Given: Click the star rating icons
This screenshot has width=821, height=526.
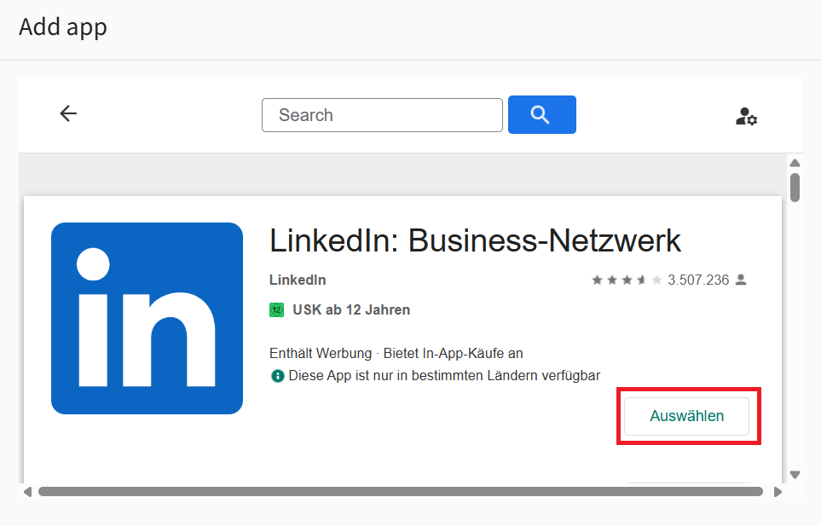Looking at the screenshot, I should [x=627, y=280].
